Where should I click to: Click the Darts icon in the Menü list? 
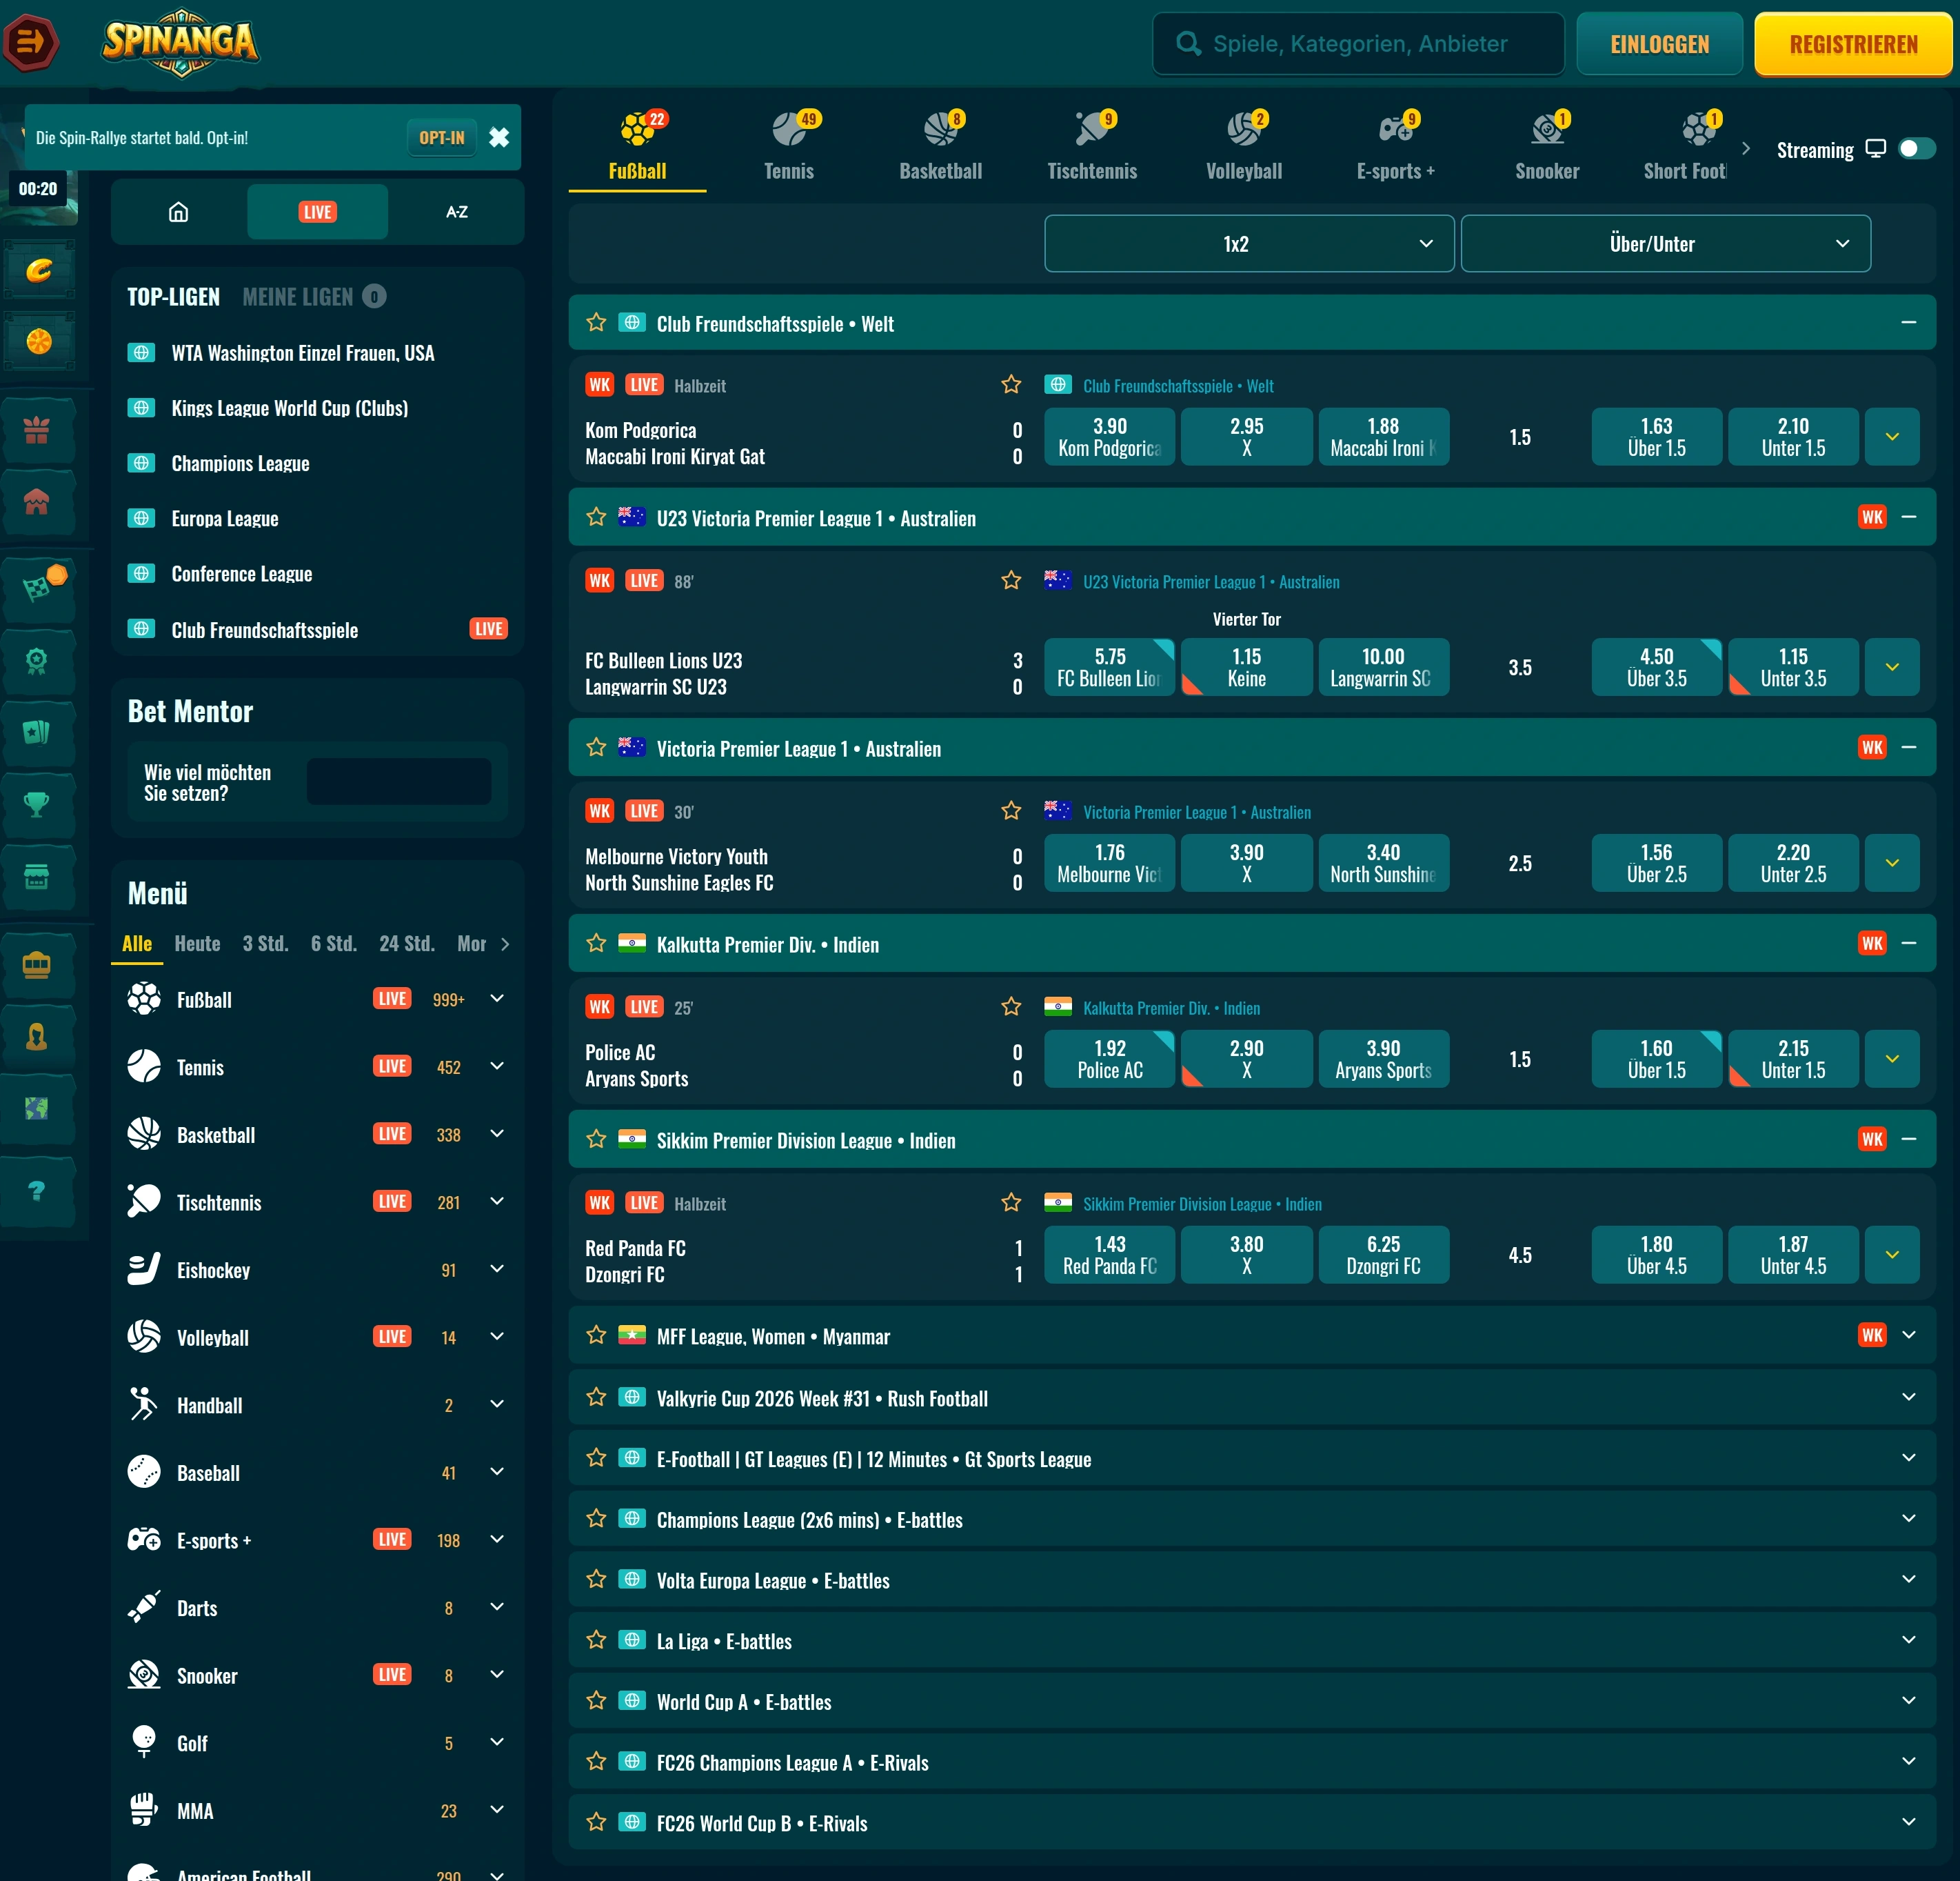pyautogui.click(x=144, y=1607)
